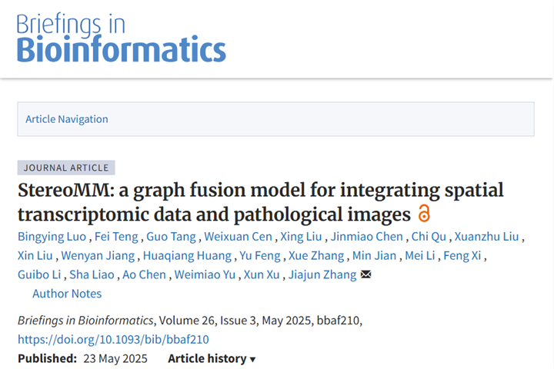Click the envelope icon beside Jiajun Zhang

[x=365, y=274]
